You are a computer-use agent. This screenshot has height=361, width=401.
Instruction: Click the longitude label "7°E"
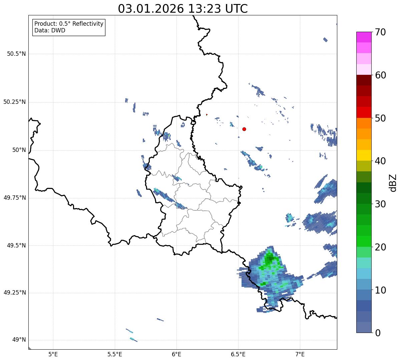(300, 354)
